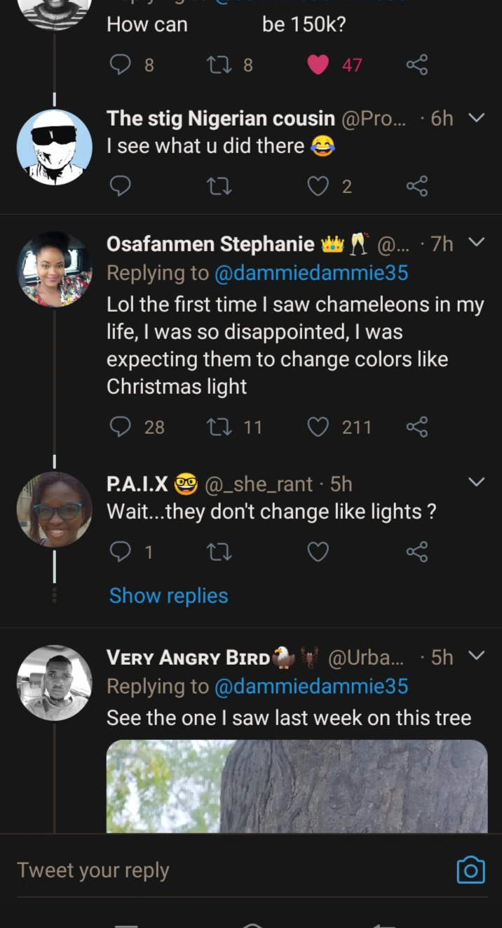Unlike the tweet with 47 likes

pos(318,65)
